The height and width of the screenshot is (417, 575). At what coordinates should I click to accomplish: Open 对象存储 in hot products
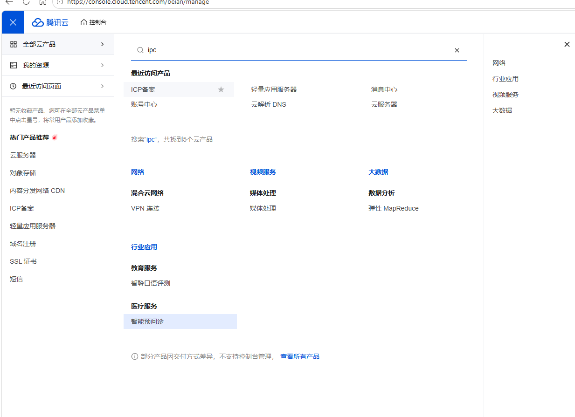(23, 173)
